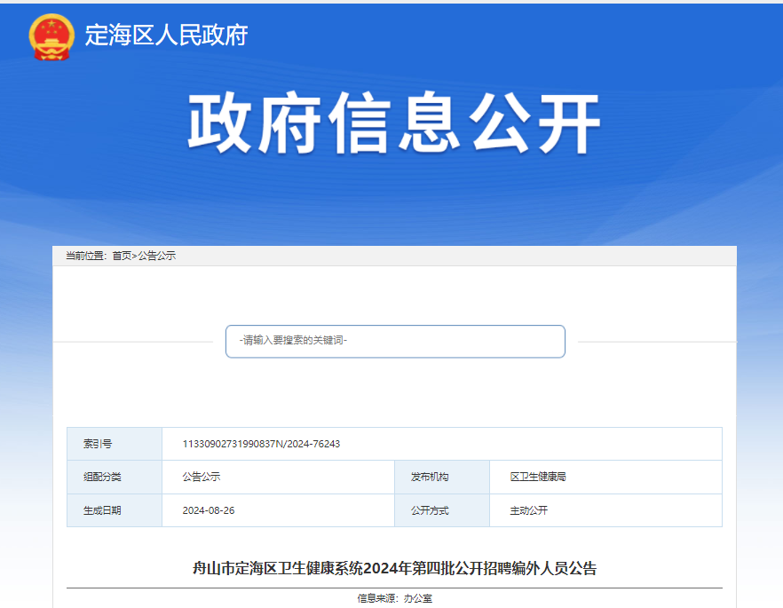The width and height of the screenshot is (783, 608).
Task: Click the 当前位置 label
Action: click(x=85, y=256)
